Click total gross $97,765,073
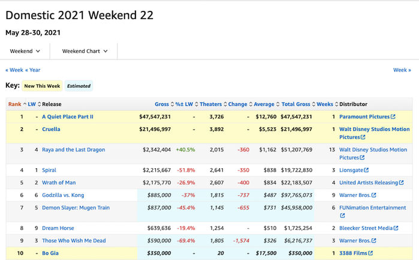The width and height of the screenshot is (419, 260). pyautogui.click(x=296, y=195)
